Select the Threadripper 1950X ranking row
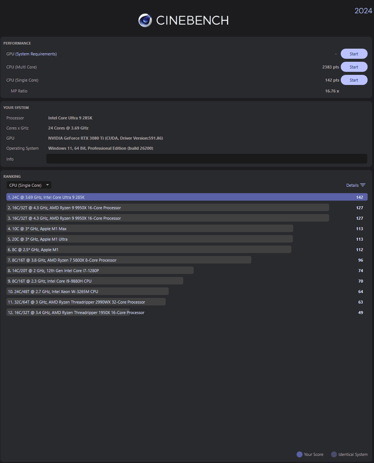Viewport: 374px width, 463px height. pos(187,313)
